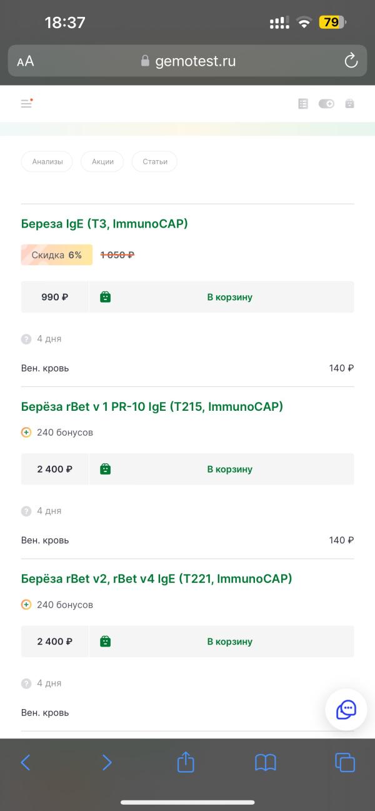Tap Safari's reload page icon
375x811 pixels.
[x=351, y=61]
